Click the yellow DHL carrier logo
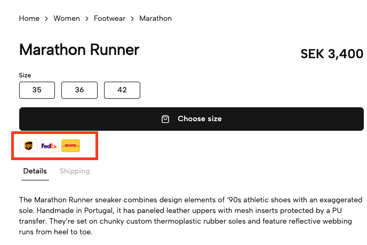Screen dimensions: 367x245 [70, 146]
